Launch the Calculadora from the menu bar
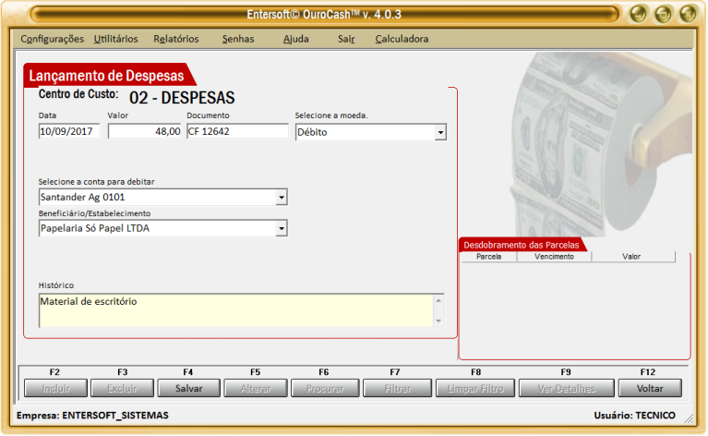The width and height of the screenshot is (708, 436). coord(402,40)
